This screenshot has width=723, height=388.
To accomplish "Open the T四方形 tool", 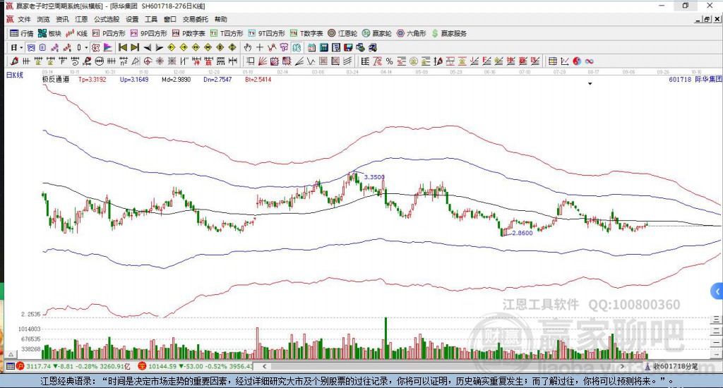I will point(227,33).
